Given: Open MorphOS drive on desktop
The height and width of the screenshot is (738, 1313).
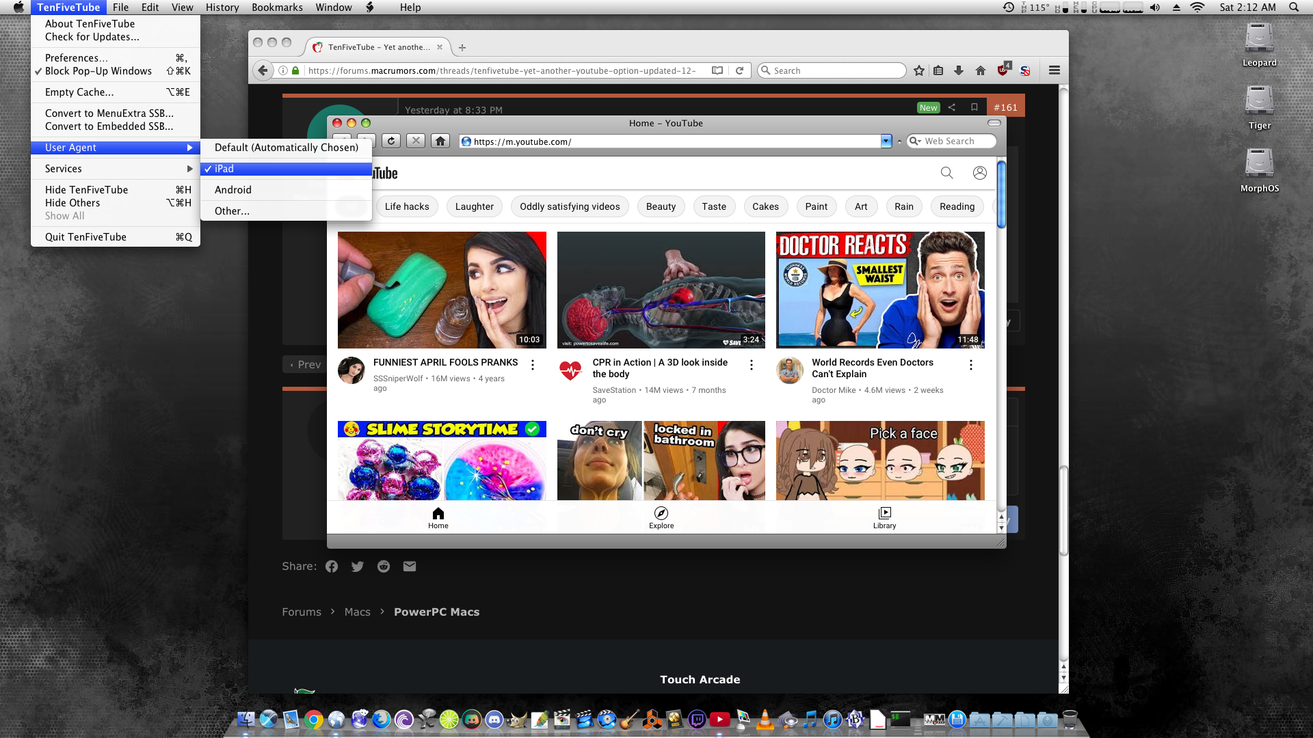Looking at the screenshot, I should point(1259,171).
